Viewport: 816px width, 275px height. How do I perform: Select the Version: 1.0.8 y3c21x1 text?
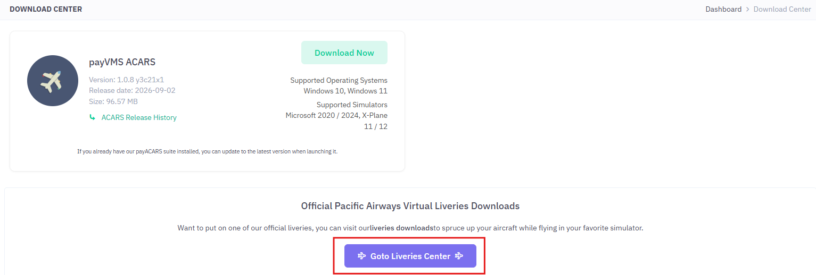tap(126, 80)
